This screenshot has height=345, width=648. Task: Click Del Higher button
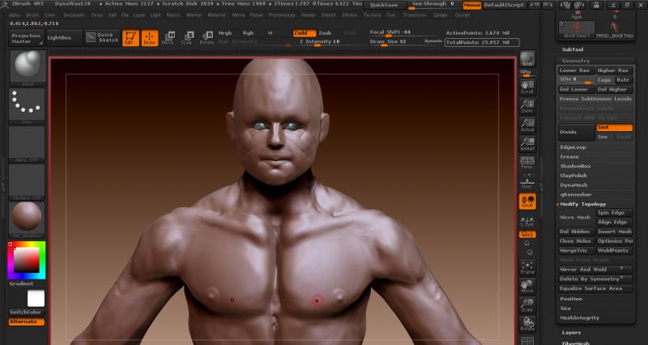[x=615, y=89]
